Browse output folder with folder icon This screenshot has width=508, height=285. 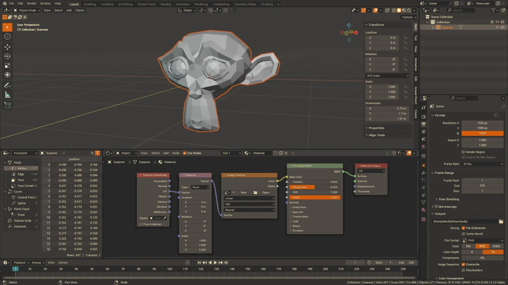point(501,221)
